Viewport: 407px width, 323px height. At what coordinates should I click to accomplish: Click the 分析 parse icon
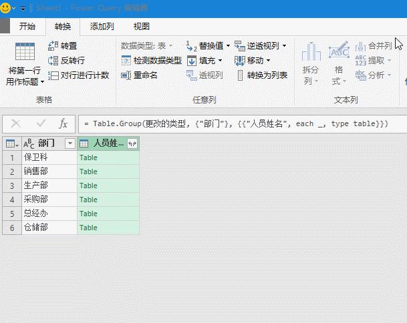[360, 75]
